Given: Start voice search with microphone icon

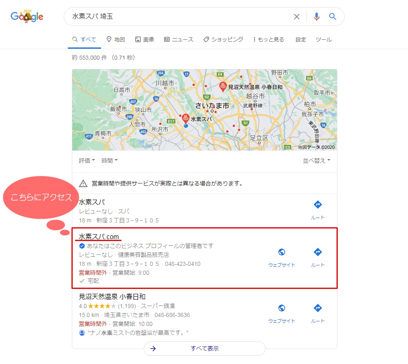Looking at the screenshot, I should 316,17.
